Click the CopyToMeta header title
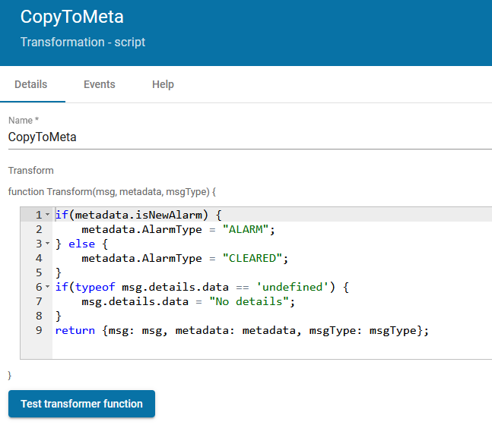 [x=71, y=17]
